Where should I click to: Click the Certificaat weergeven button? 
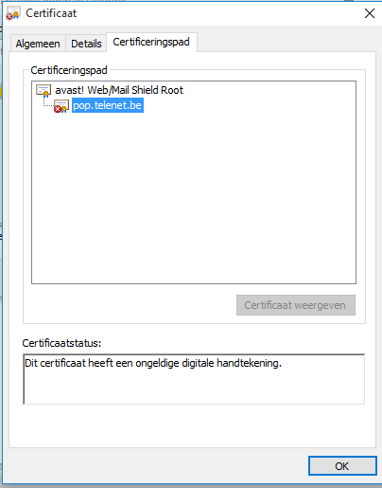coord(296,305)
